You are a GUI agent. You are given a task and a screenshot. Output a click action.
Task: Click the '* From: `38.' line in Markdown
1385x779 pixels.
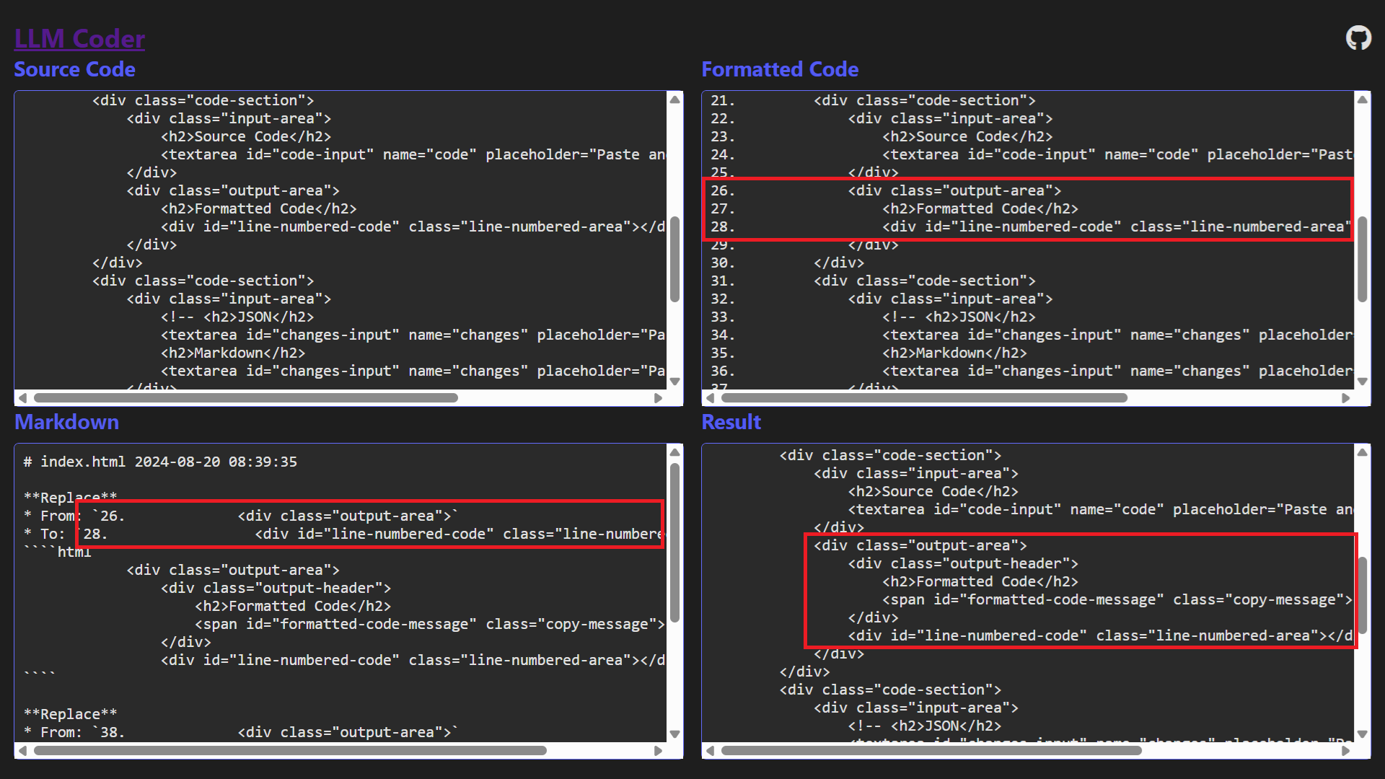point(240,732)
